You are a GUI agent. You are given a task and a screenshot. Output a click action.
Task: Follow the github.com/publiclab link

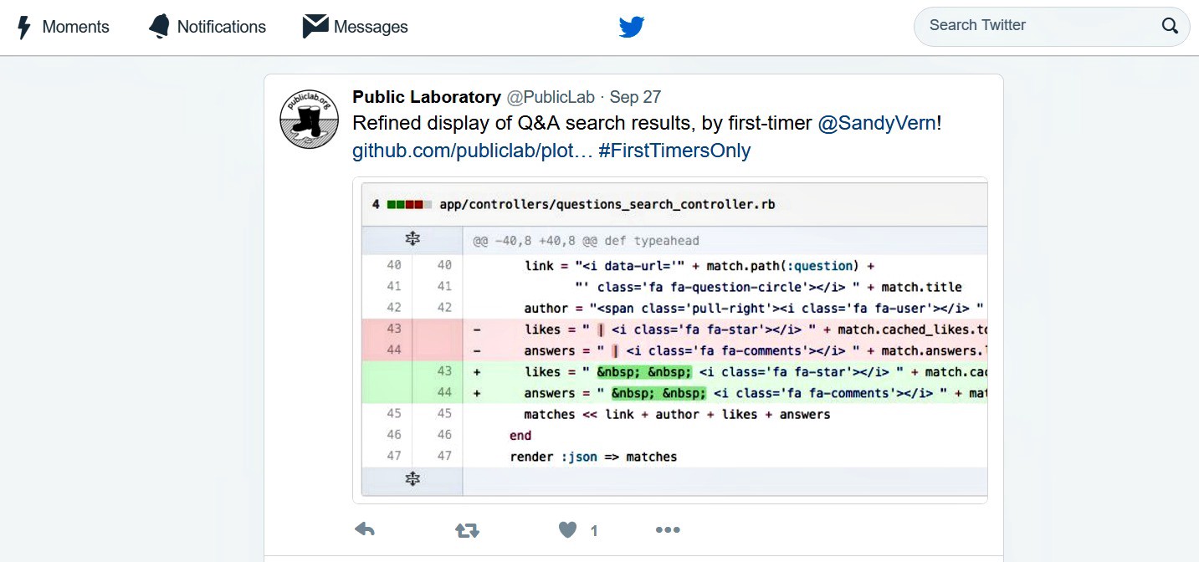coord(473,151)
